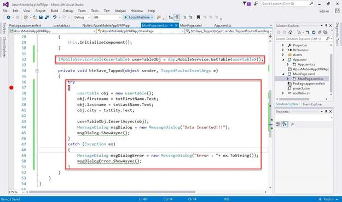Open the Analyze menu
342x202 pixels.
120,11
